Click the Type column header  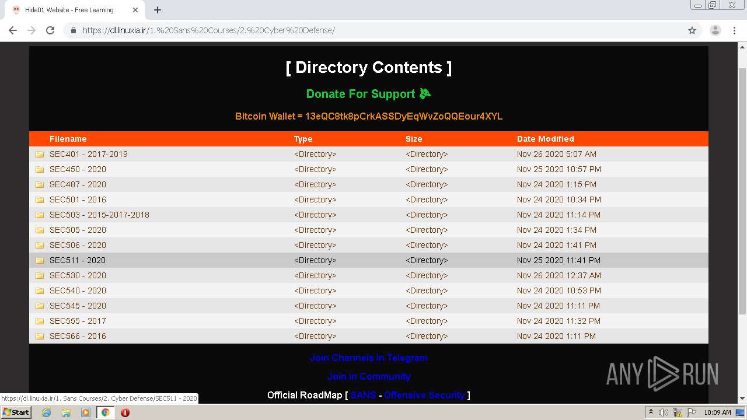pyautogui.click(x=303, y=139)
